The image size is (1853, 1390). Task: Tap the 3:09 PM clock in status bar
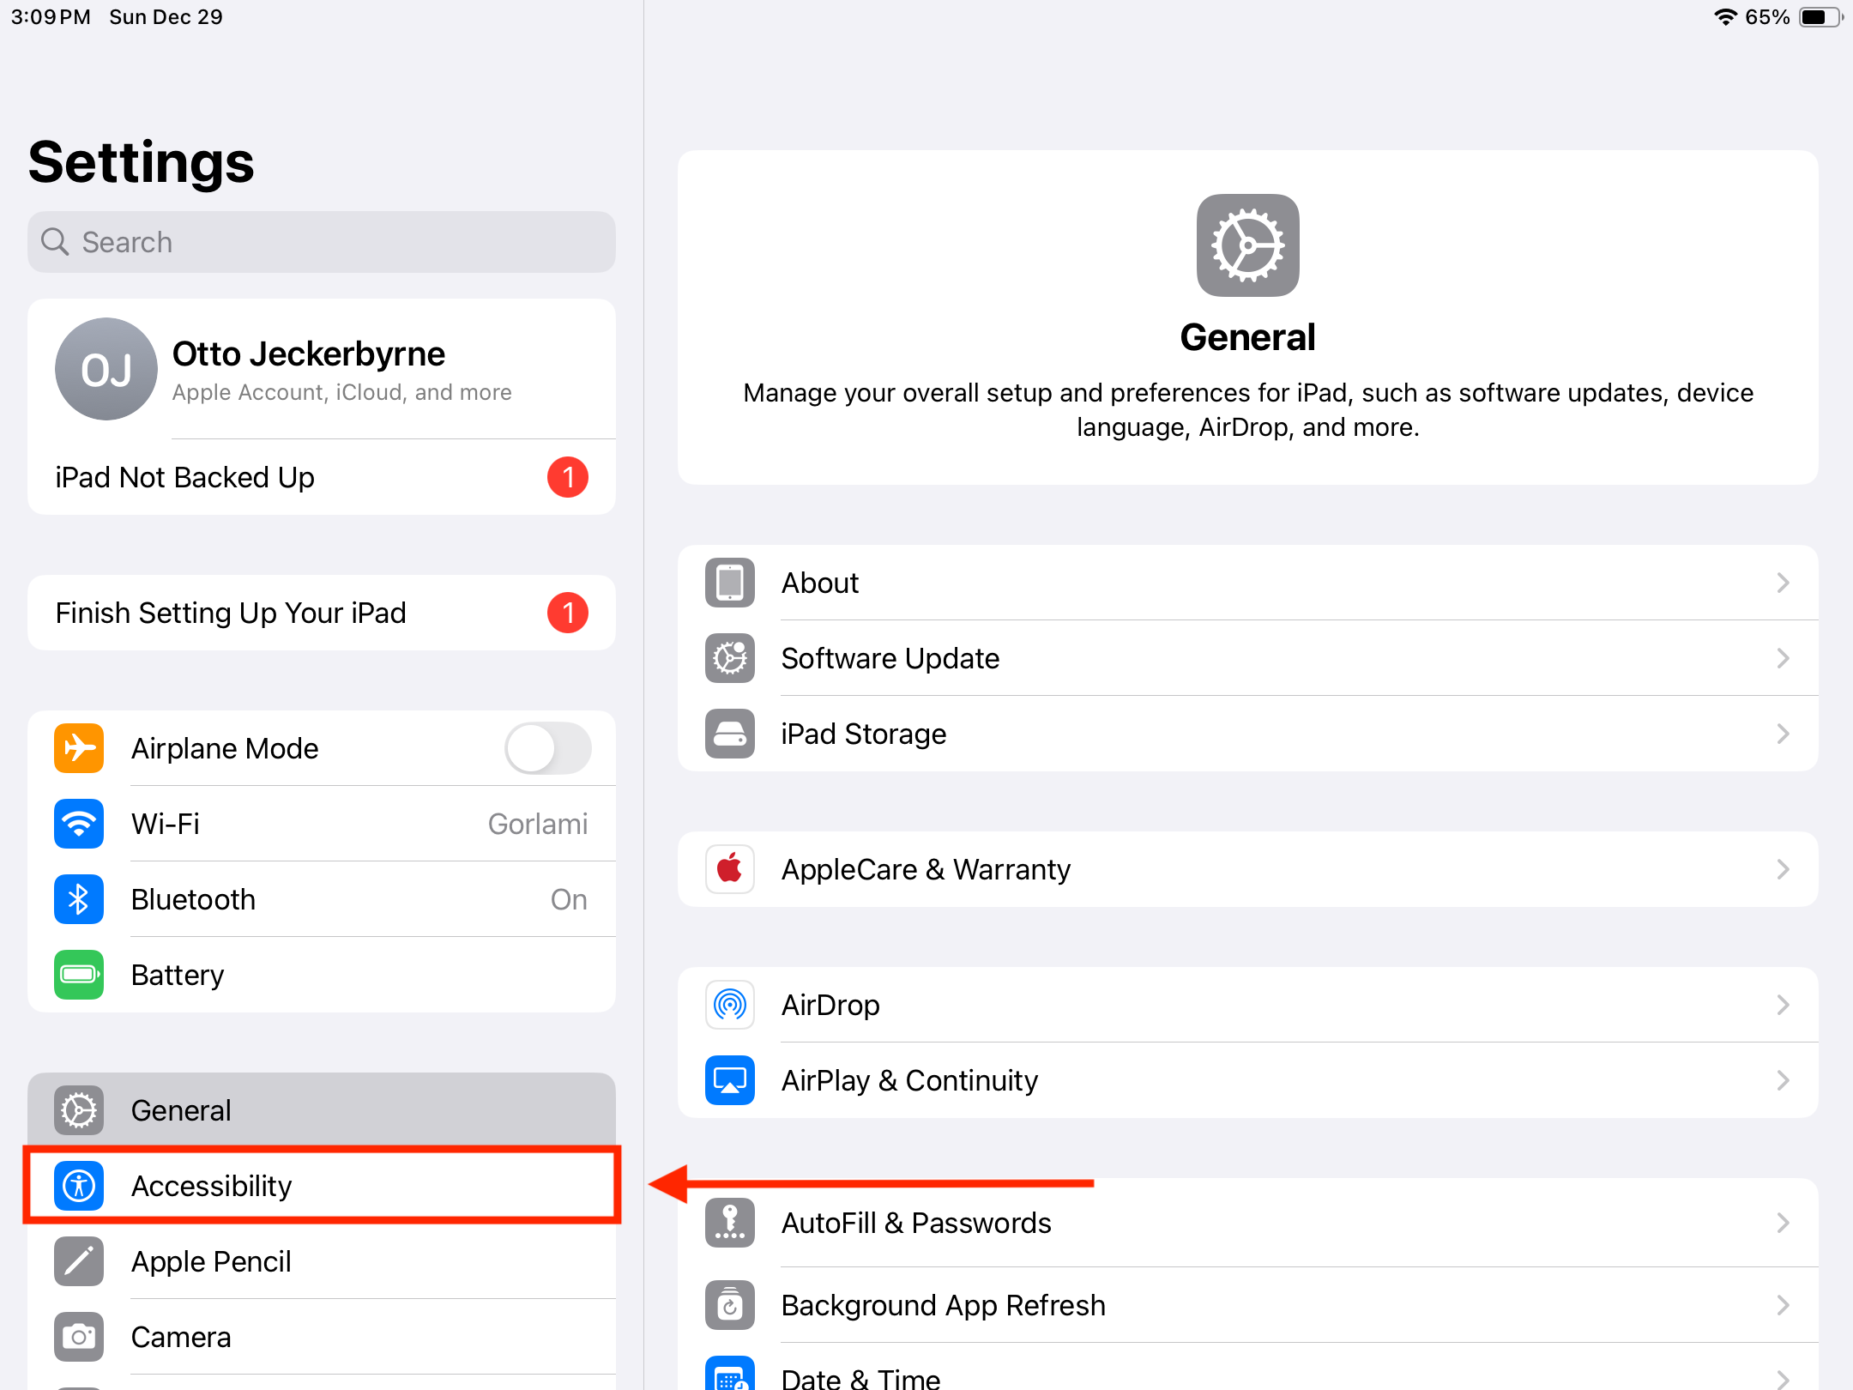pyautogui.click(x=51, y=17)
